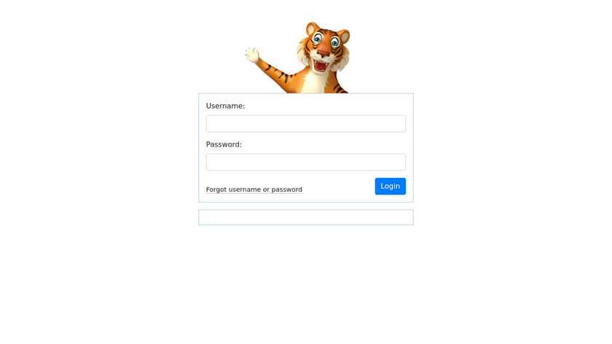Focus the Password input field

305,162
